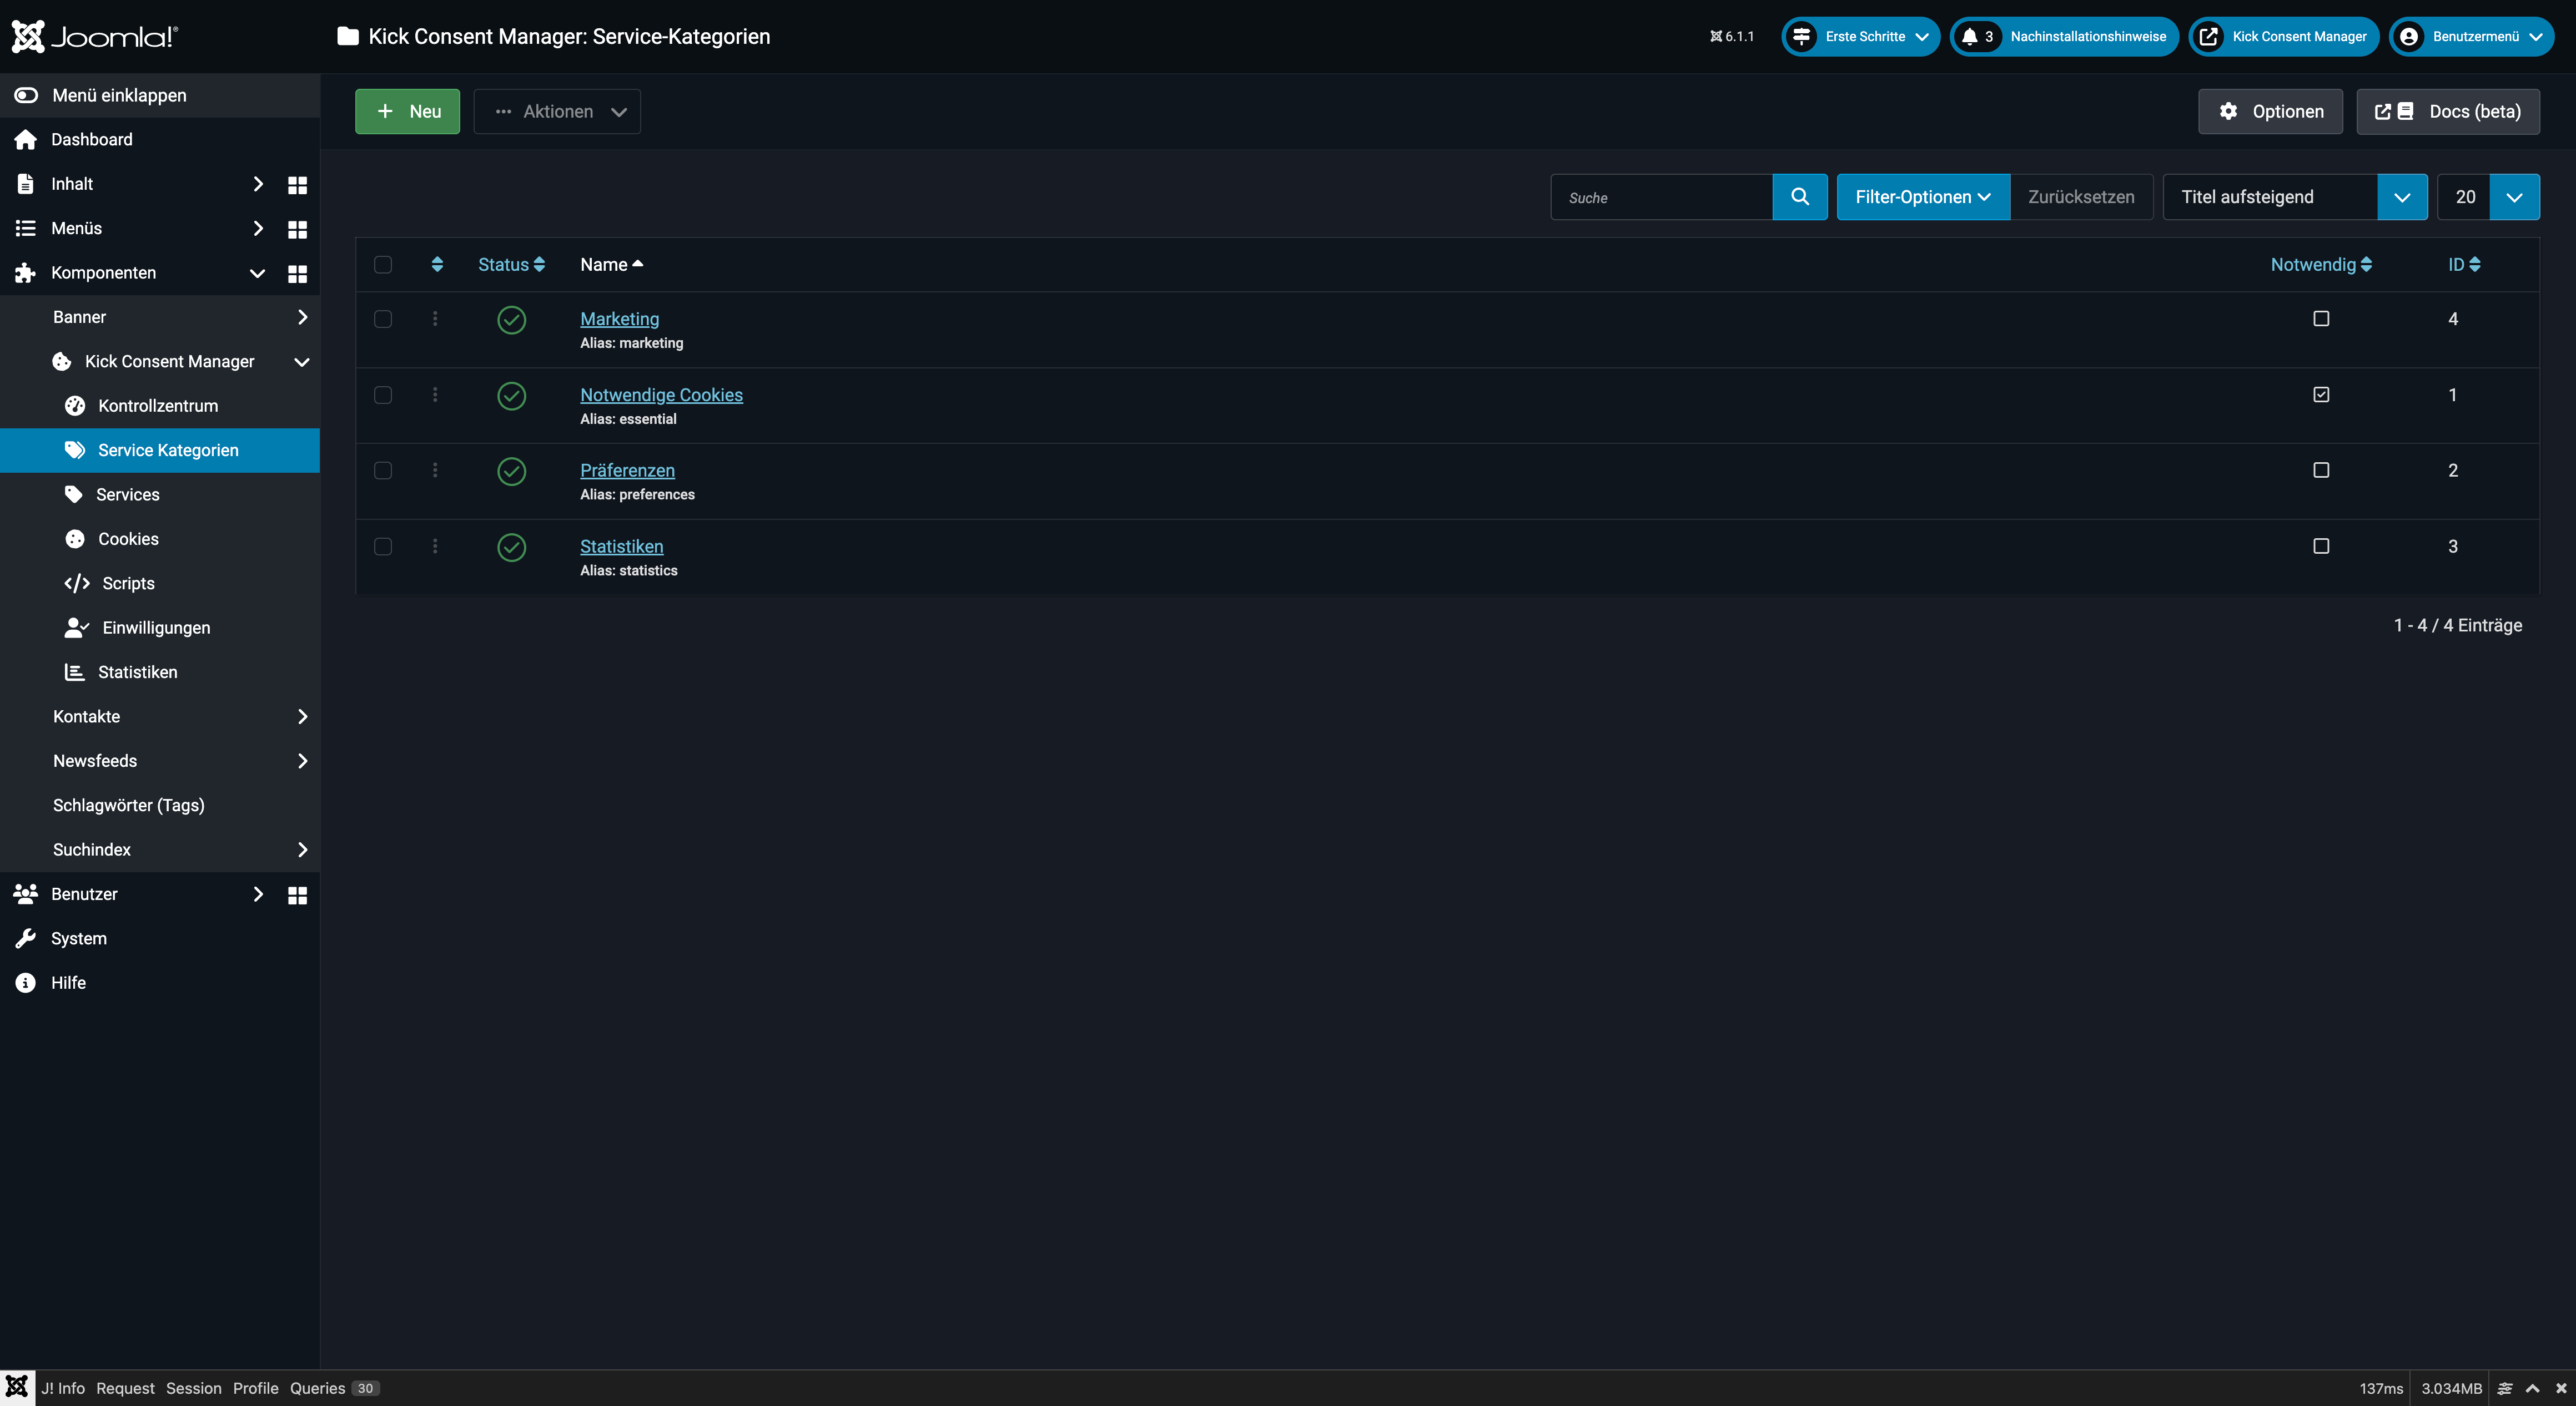Screen dimensions: 2576x1406
Task: Click ordering sort arrows column header
Action: point(437,265)
